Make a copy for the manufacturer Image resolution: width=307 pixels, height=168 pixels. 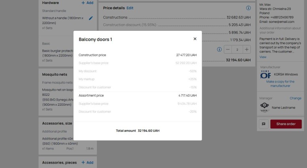280,84
